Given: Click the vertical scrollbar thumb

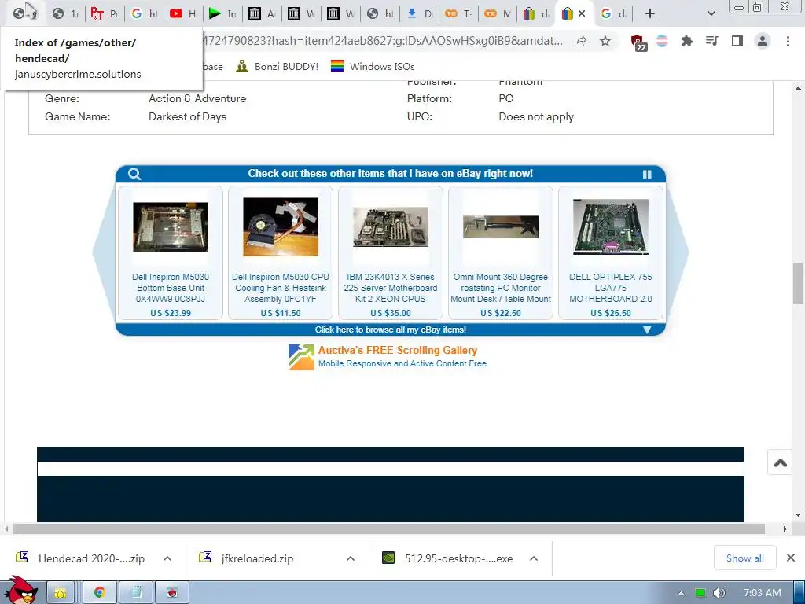Looking at the screenshot, I should pyautogui.click(x=798, y=283).
